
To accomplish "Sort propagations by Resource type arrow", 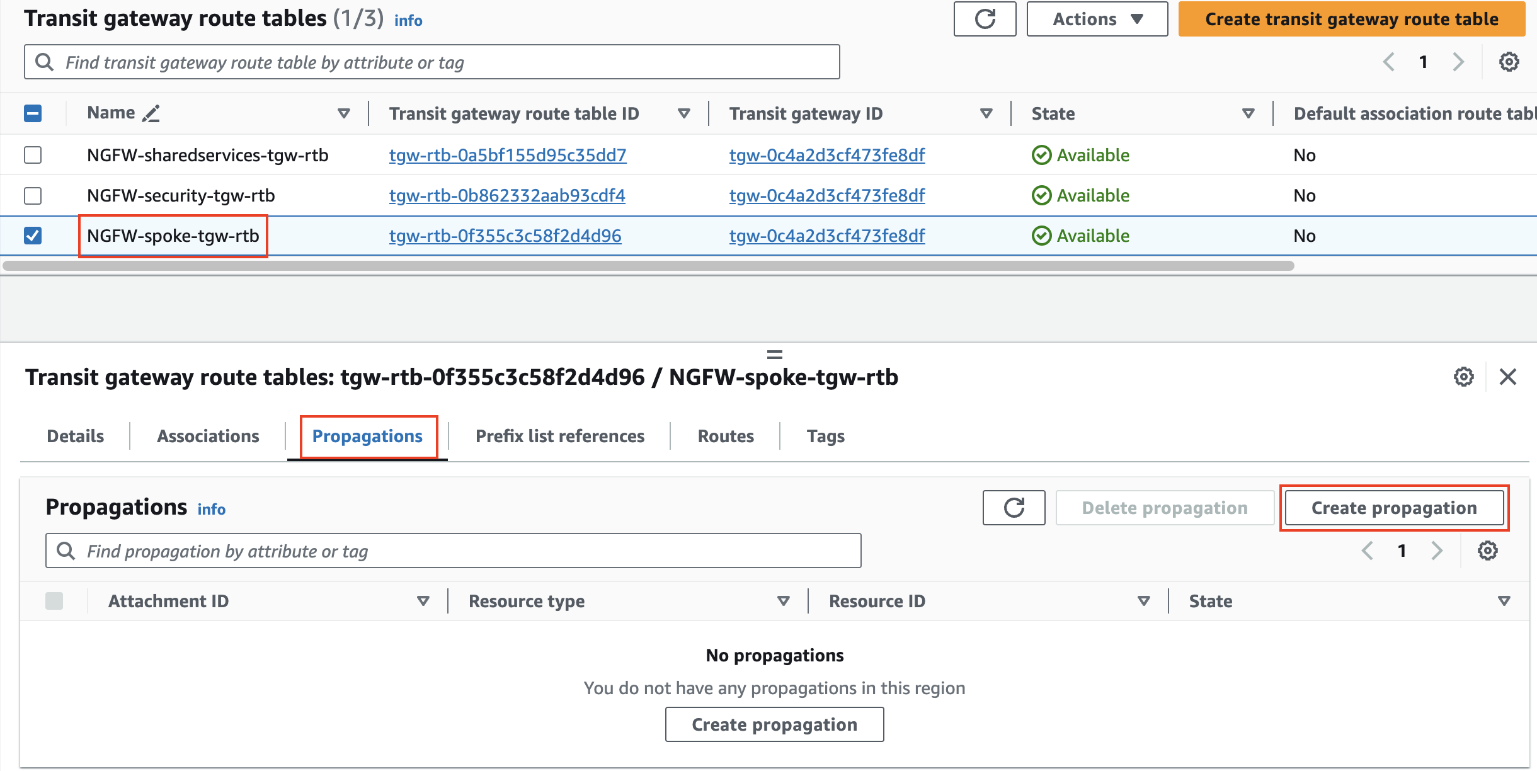I will pyautogui.click(x=784, y=601).
